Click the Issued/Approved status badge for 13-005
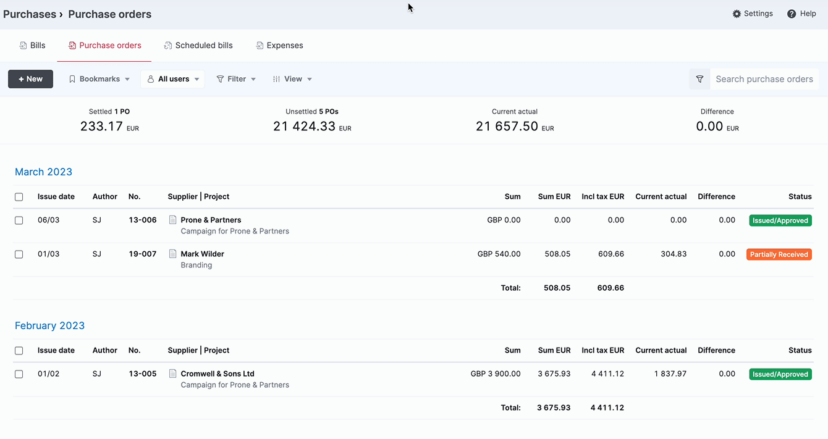The image size is (828, 439). pos(780,374)
